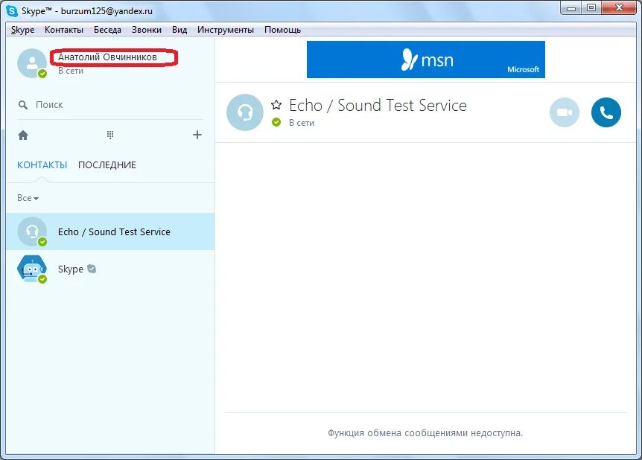This screenshot has width=642, height=460.
Task: Close the Skype window
Action: tap(619, 8)
